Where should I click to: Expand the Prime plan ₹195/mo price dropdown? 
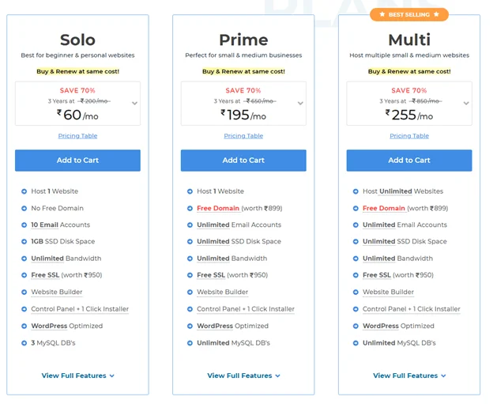point(300,104)
